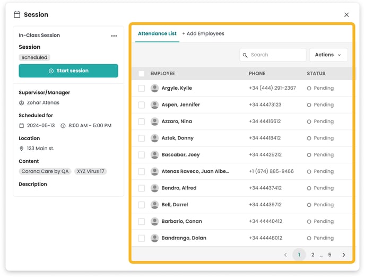Image resolution: width=365 pixels, height=279 pixels.
Task: Click the STATUS column header
Action: (316, 74)
